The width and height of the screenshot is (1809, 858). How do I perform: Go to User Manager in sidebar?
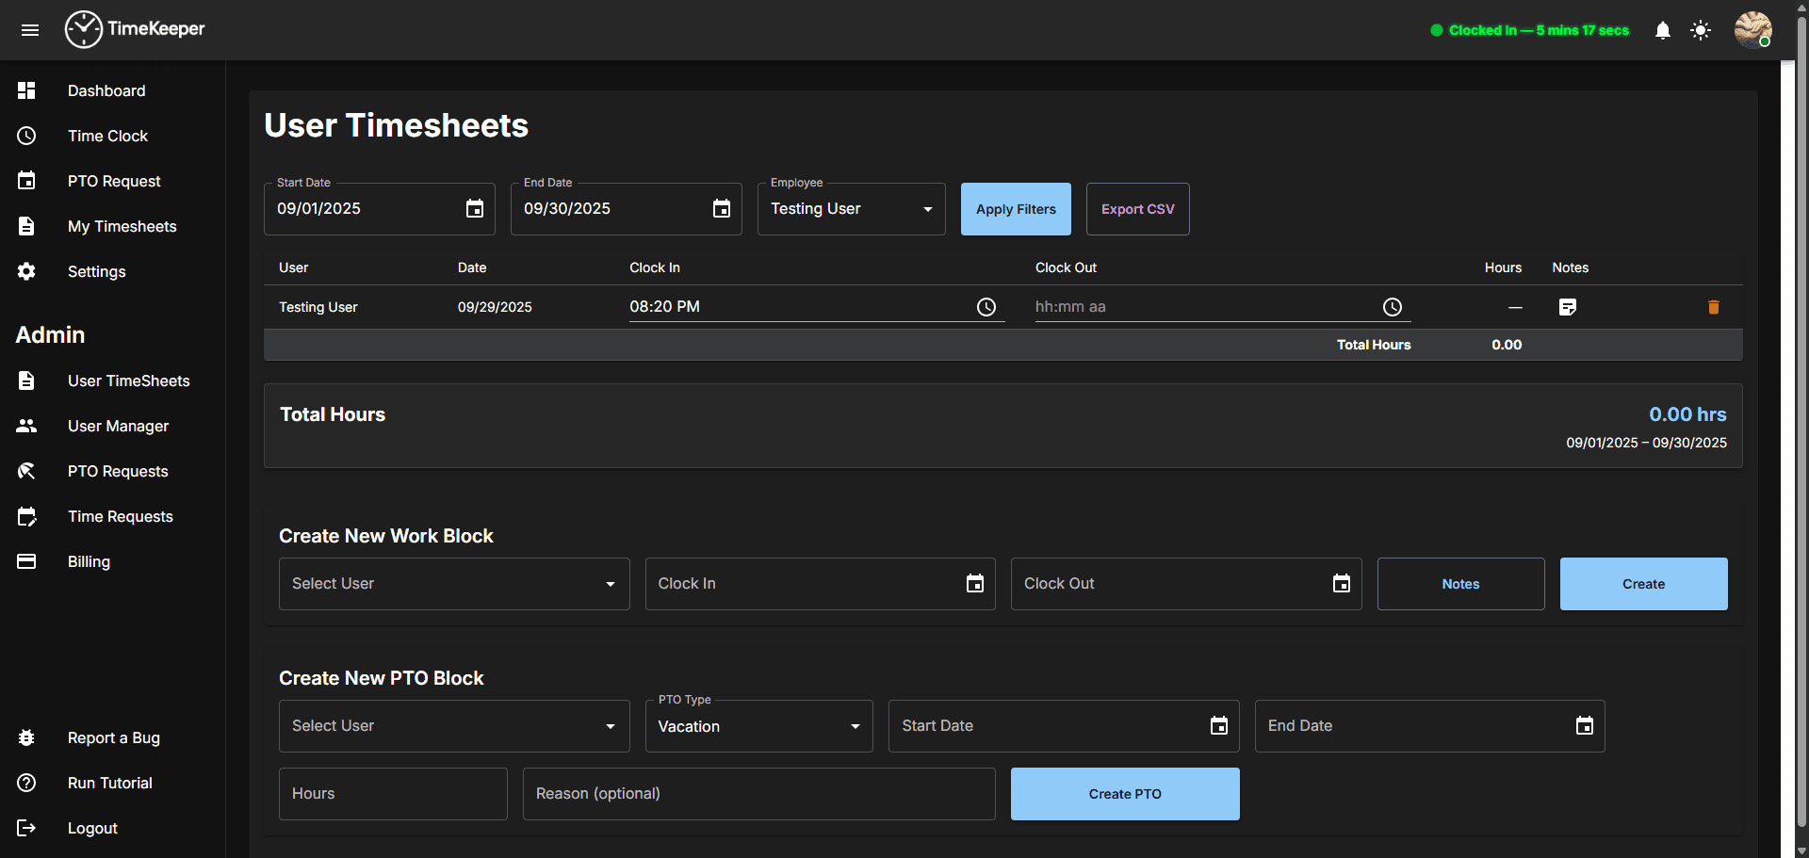[x=118, y=426]
